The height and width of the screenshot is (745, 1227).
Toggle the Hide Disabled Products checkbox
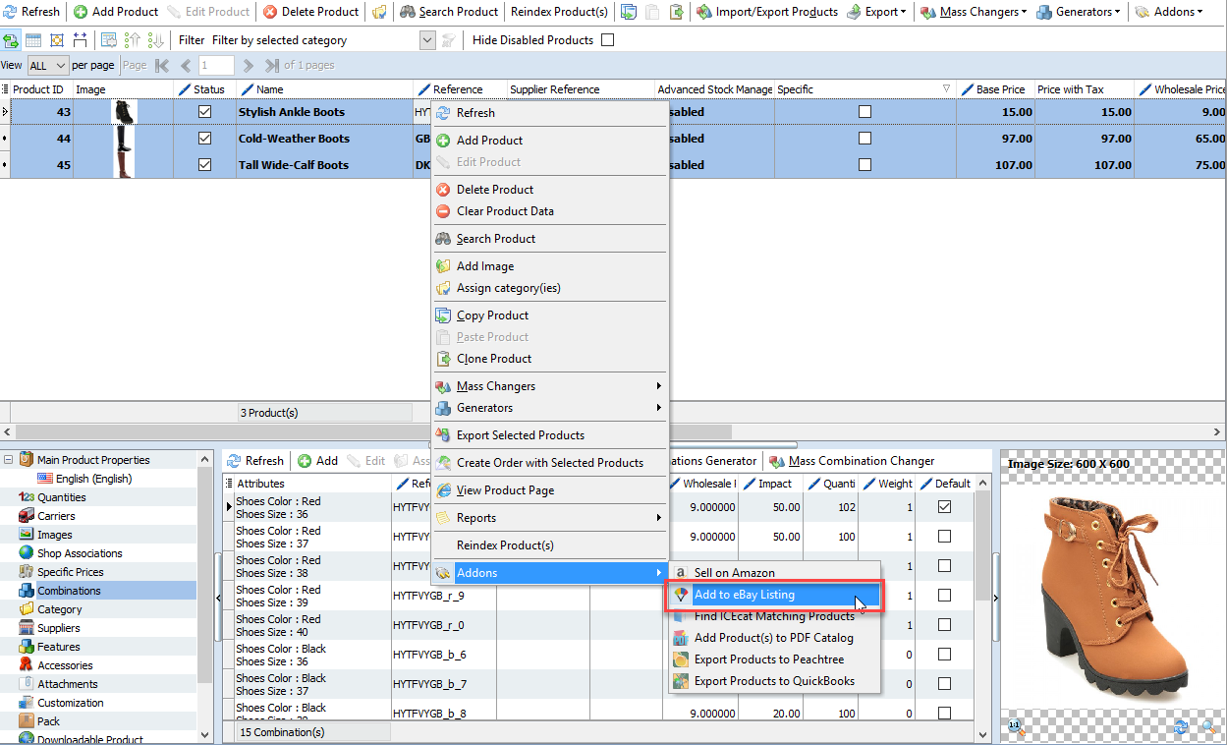[607, 40]
